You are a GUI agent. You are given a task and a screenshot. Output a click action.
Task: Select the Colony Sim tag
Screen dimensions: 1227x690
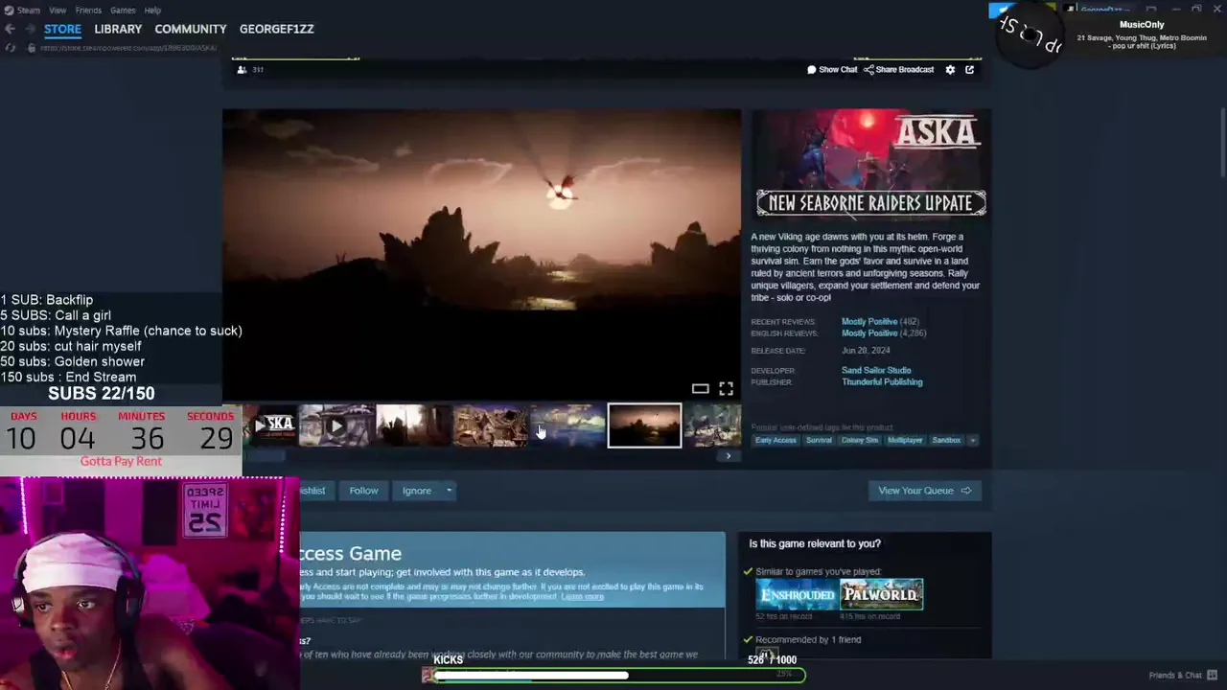[859, 440]
